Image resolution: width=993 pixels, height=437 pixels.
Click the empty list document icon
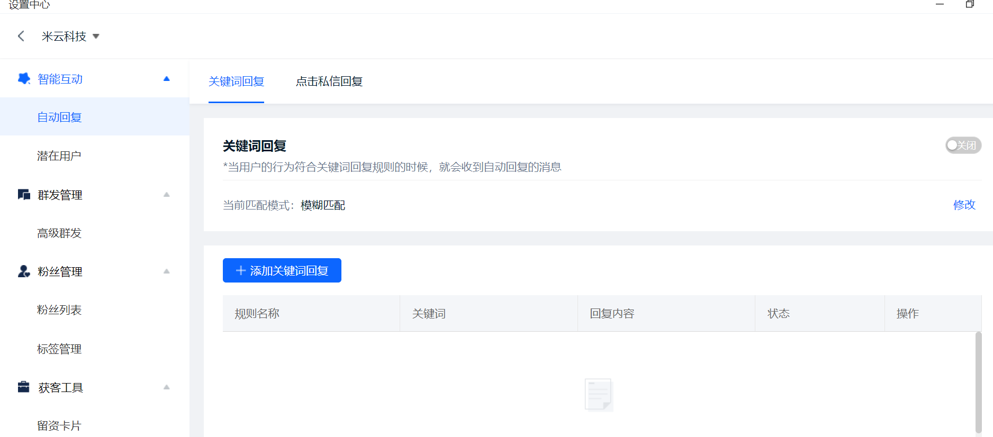(598, 395)
